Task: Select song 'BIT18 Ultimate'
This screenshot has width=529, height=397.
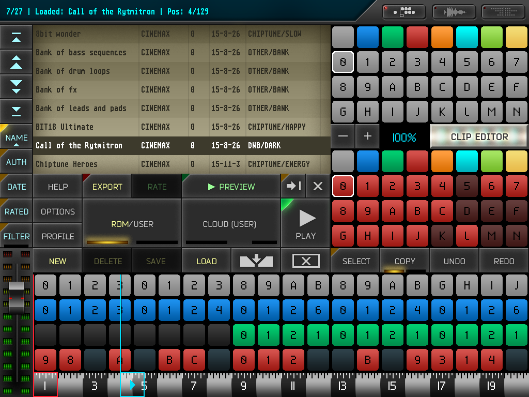Action: click(x=181, y=127)
